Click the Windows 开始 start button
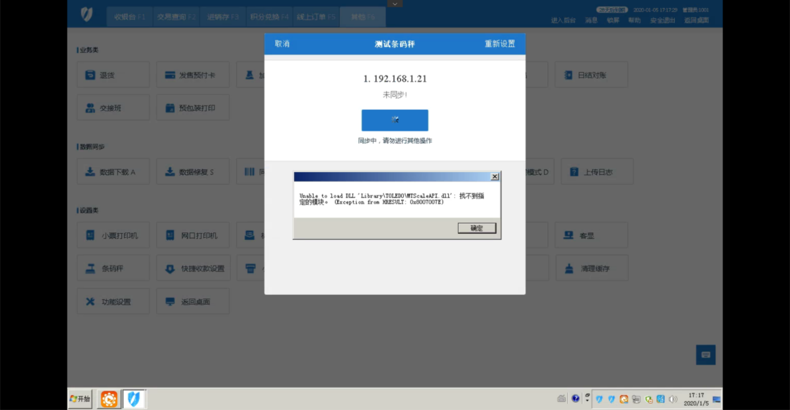Image resolution: width=790 pixels, height=410 pixels. [80, 399]
